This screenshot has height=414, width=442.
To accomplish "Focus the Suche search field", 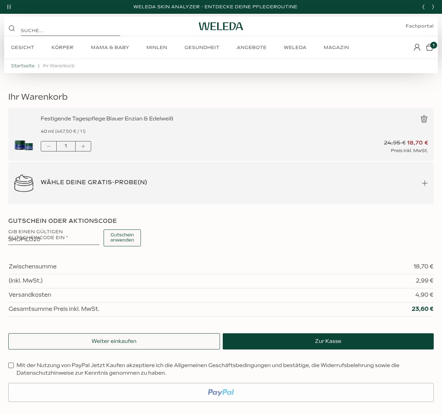I will [70, 30].
